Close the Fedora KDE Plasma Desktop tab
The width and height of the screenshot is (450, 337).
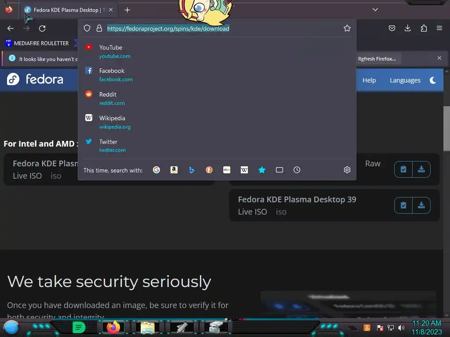coord(111,10)
